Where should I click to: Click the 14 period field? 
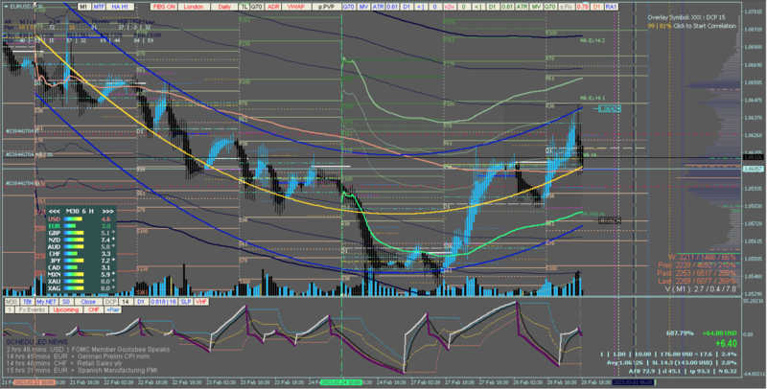(126, 302)
